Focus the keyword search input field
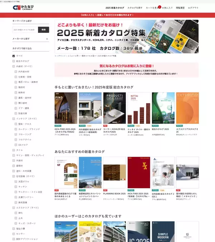 [x=25, y=30]
